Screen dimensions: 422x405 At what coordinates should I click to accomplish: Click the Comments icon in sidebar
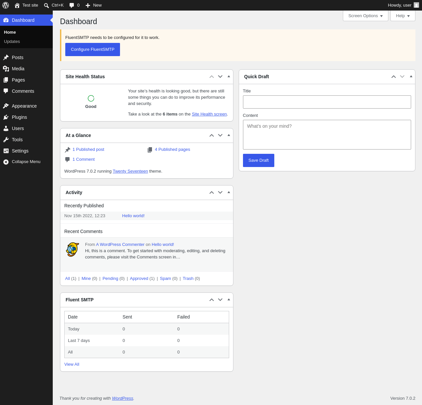pyautogui.click(x=6, y=91)
